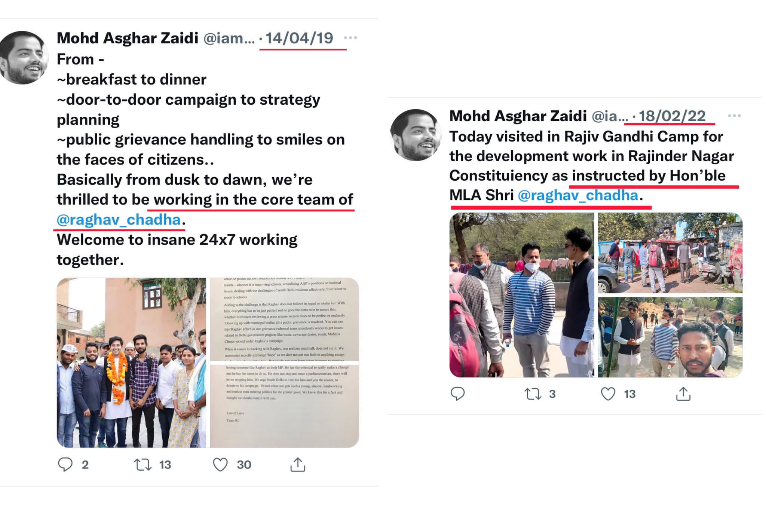Open the selfie photo in right tweet

[x=670, y=337]
